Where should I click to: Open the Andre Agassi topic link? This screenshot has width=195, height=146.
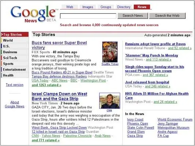[x=168, y=132]
